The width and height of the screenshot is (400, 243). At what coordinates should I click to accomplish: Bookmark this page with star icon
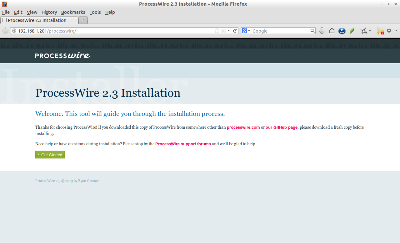pyautogui.click(x=217, y=31)
